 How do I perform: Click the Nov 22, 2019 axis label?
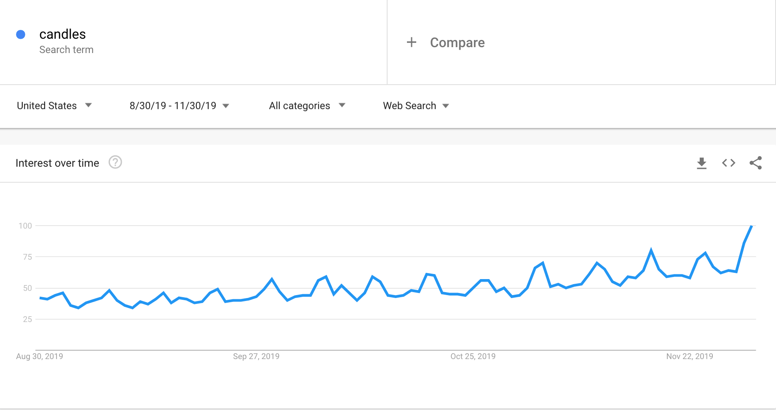tap(689, 356)
